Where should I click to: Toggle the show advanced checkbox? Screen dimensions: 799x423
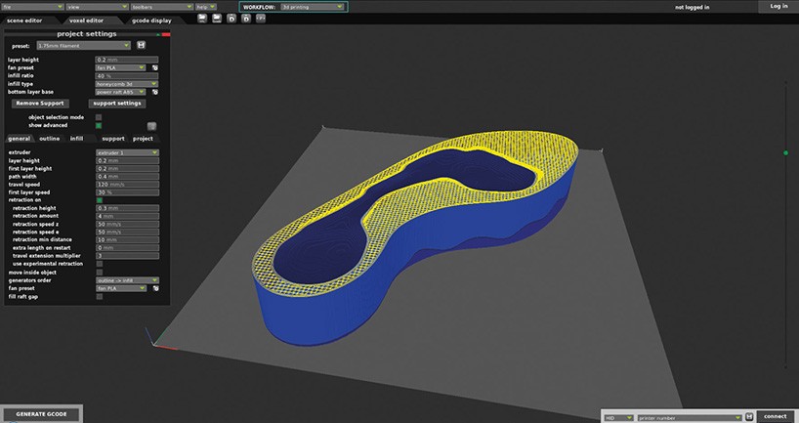(99, 126)
